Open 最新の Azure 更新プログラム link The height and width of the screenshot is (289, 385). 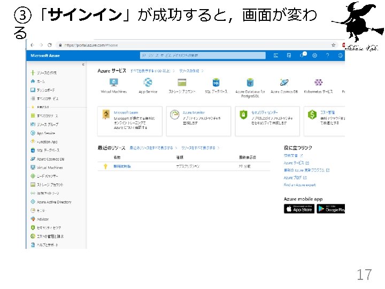306,170
